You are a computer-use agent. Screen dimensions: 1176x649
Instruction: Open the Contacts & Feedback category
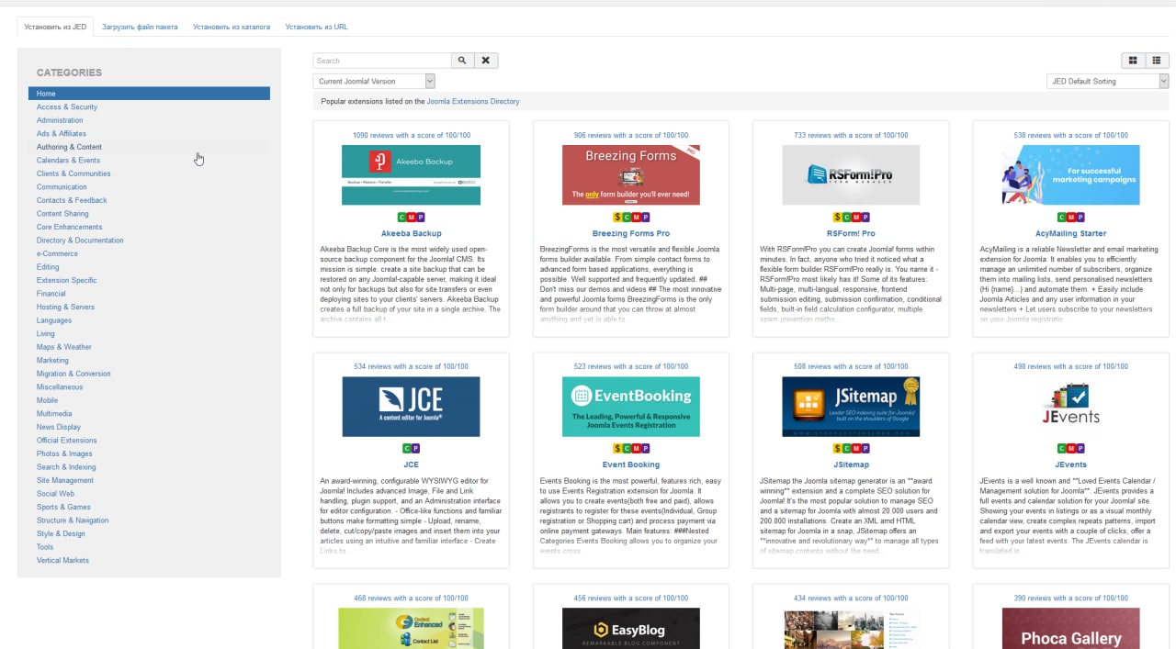click(72, 200)
